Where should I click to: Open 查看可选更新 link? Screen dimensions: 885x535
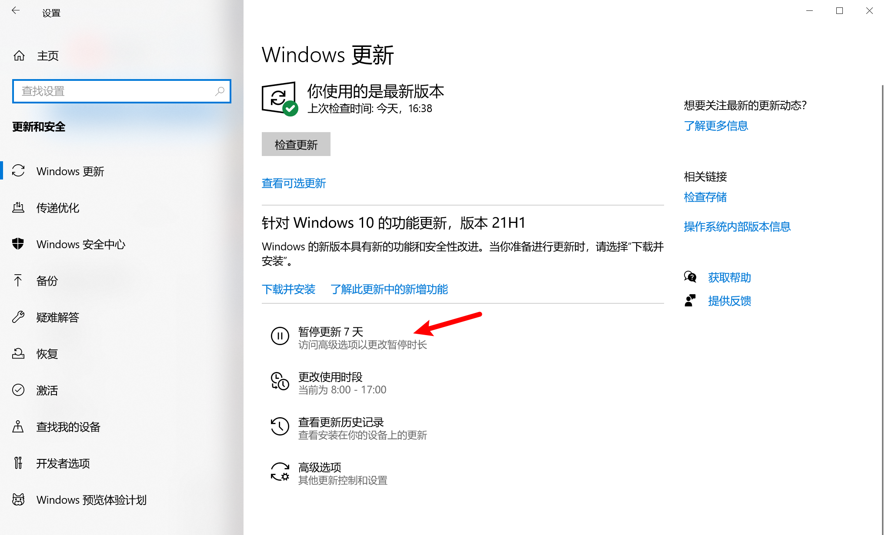tap(294, 183)
